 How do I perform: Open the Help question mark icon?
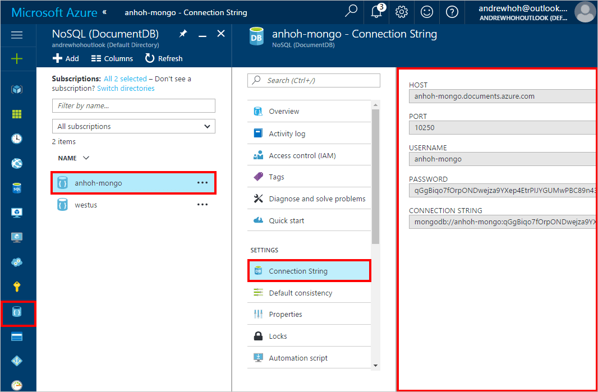(452, 12)
